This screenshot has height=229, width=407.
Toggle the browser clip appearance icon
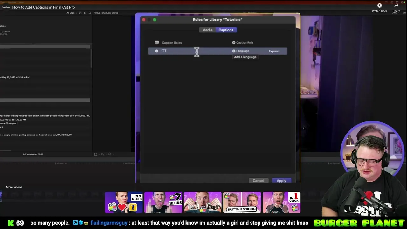[x=80, y=13]
